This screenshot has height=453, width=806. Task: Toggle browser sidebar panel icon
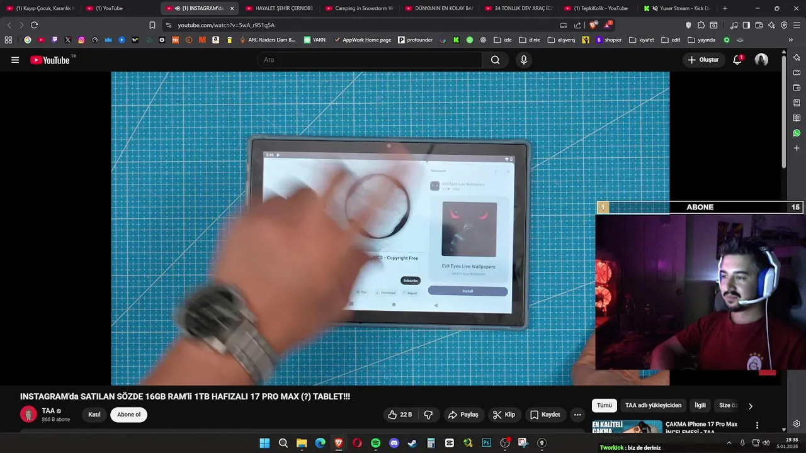pos(746,25)
